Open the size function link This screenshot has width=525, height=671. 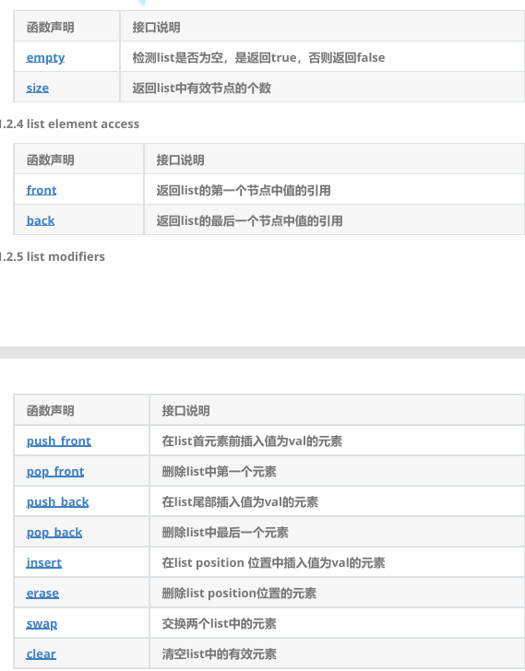pyautogui.click(x=37, y=88)
